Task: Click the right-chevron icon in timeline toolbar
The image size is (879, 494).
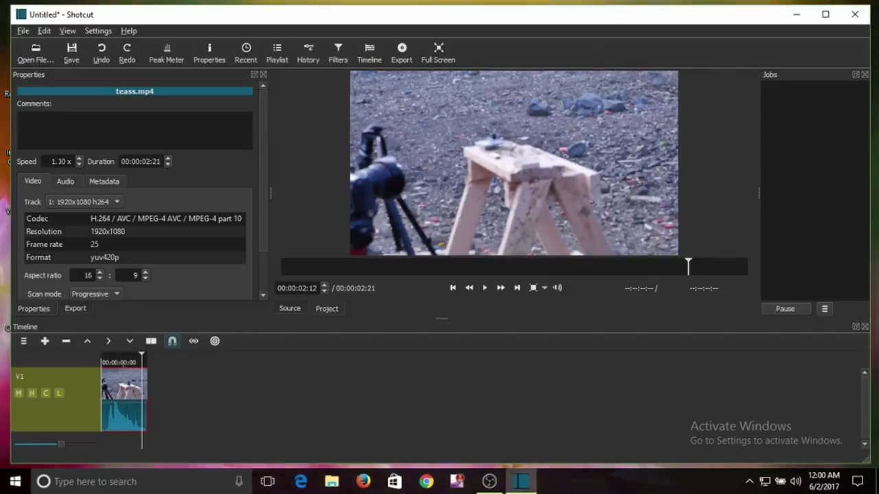Action: point(109,341)
